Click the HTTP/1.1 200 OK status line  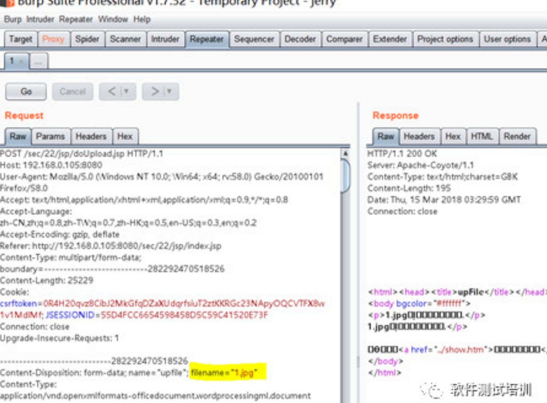tap(402, 154)
